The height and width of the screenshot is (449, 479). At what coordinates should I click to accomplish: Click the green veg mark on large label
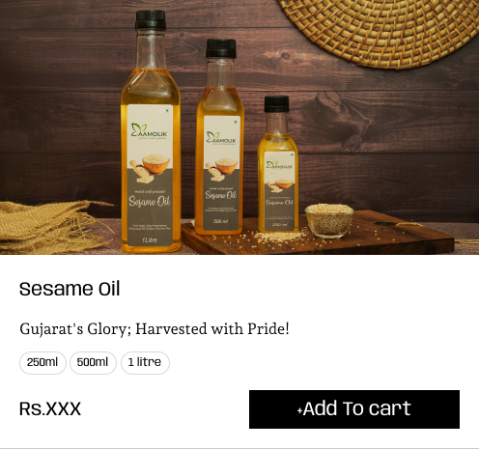(167, 111)
